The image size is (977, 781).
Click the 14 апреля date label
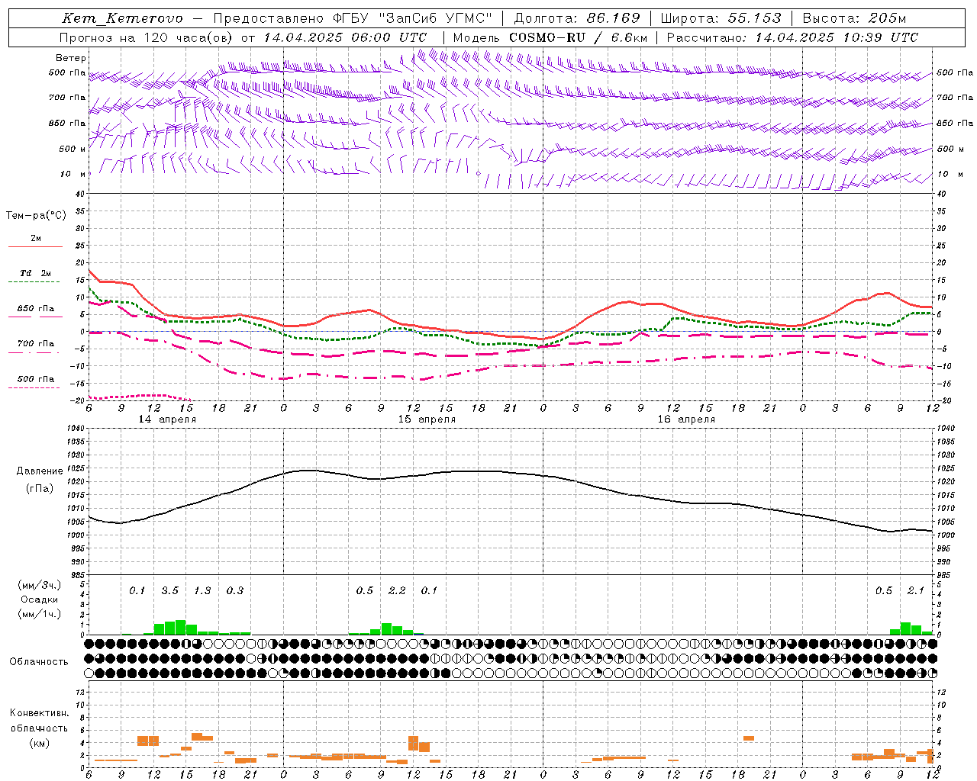pos(166,419)
